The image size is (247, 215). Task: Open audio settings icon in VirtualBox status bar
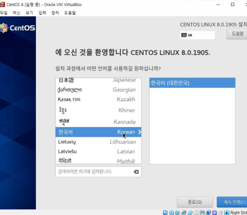(177, 213)
